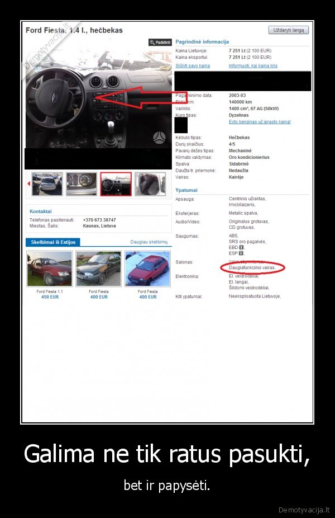The width and height of the screenshot is (335, 518).
Task: Open the Siūlyti savo kainą link
Action: [193, 66]
